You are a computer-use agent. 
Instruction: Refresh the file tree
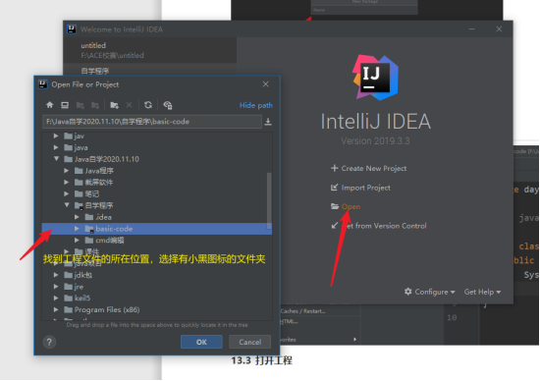coord(148,105)
